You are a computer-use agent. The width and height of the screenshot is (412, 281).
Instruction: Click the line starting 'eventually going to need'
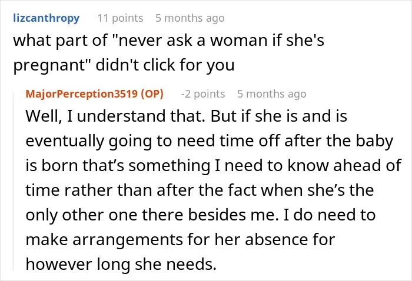(210, 141)
